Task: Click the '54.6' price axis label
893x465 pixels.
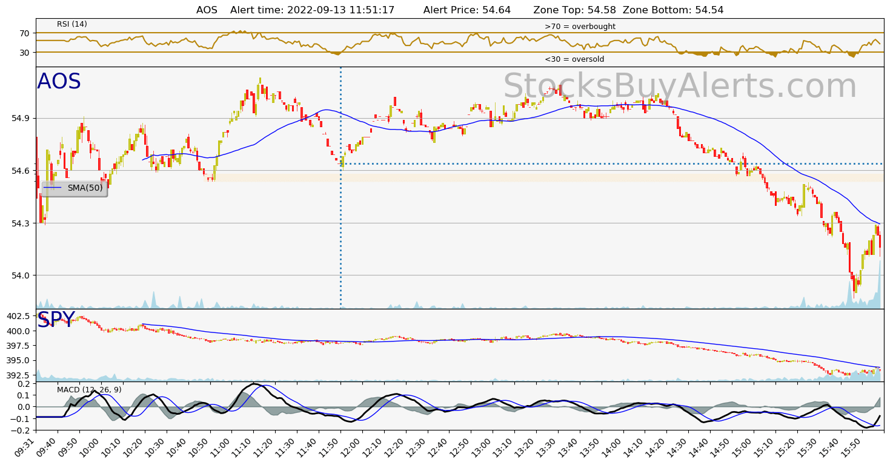Action: pyautogui.click(x=22, y=171)
